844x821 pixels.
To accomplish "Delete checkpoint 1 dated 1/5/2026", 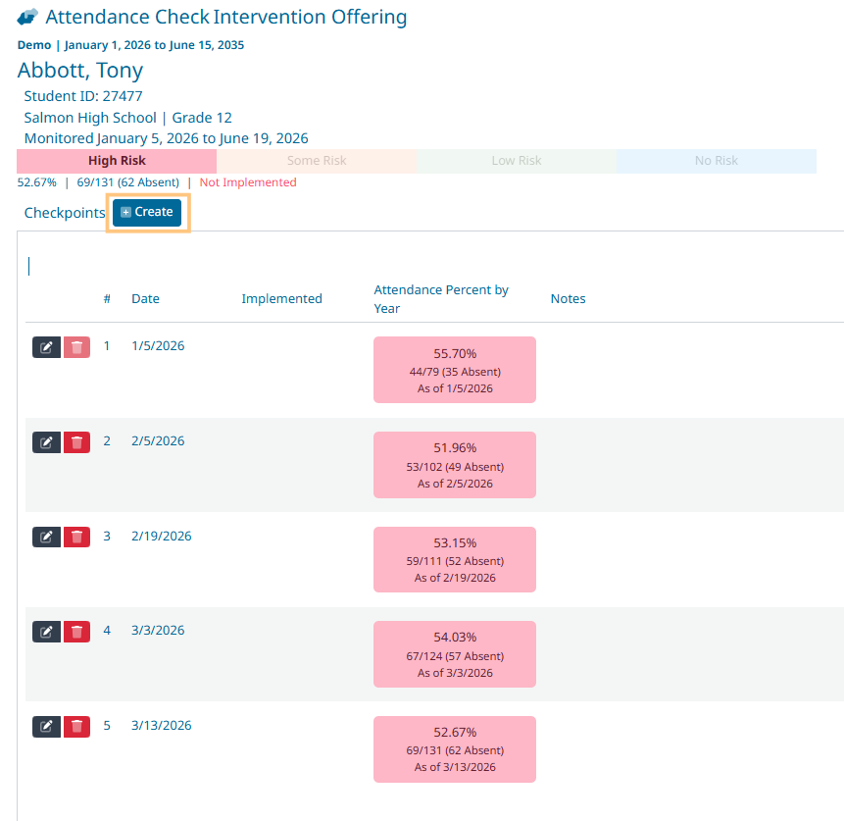I will pyautogui.click(x=76, y=347).
